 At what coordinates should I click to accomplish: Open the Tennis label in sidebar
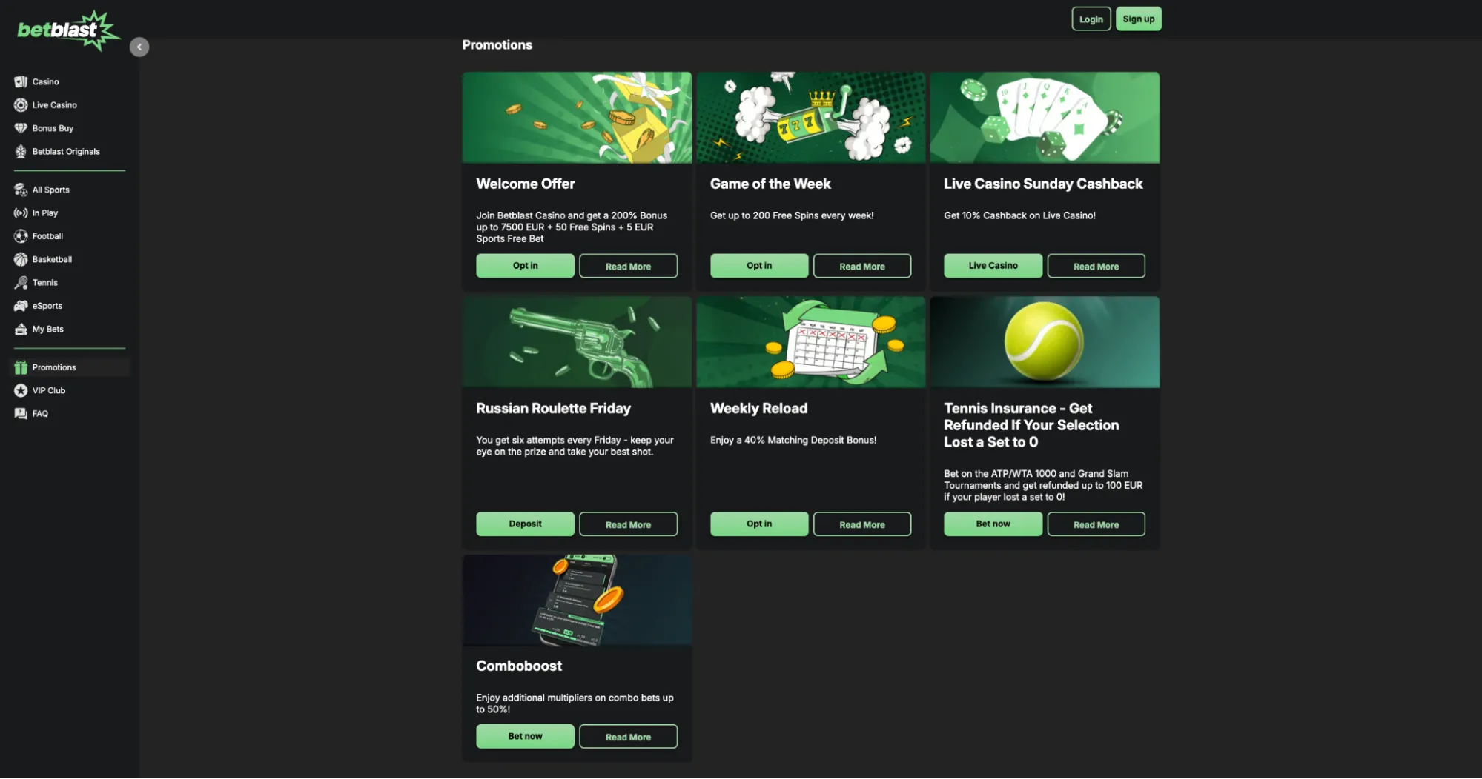(x=44, y=282)
